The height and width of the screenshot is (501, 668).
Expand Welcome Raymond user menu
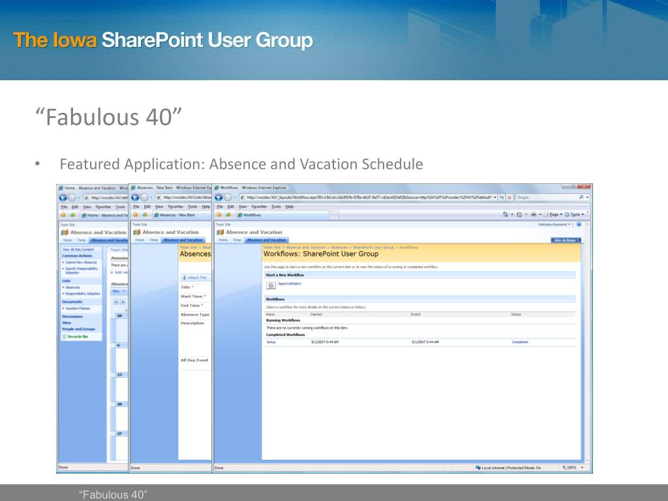click(554, 224)
